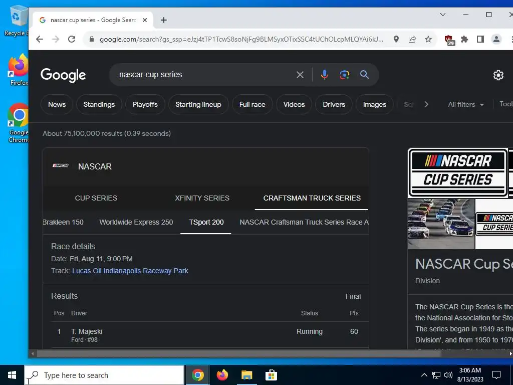
Task: Open the Google logo homepage
Action: (63, 75)
